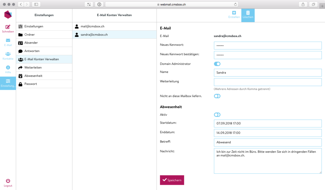This screenshot has width=325, height=190.
Task: Click the Safari address bar webmail.cmsbox.ch
Action: 171,4
